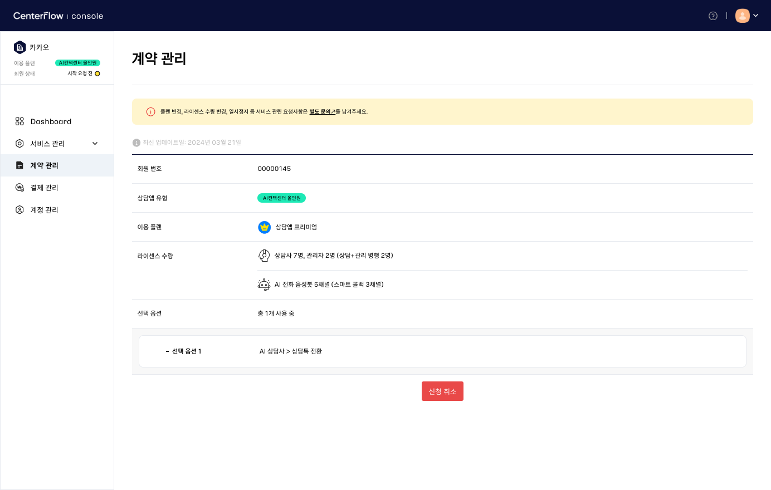Click the yellow 시작 요청 전 status dot
The height and width of the screenshot is (490, 771).
point(97,73)
